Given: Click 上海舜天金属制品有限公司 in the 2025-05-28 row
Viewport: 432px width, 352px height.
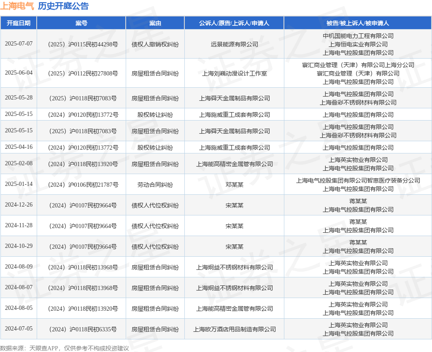Looking at the screenshot, I should click(235, 98).
